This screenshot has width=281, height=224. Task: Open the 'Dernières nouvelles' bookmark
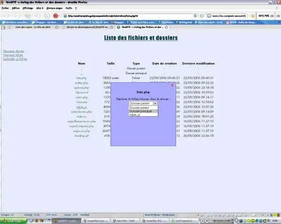(x=15, y=22)
